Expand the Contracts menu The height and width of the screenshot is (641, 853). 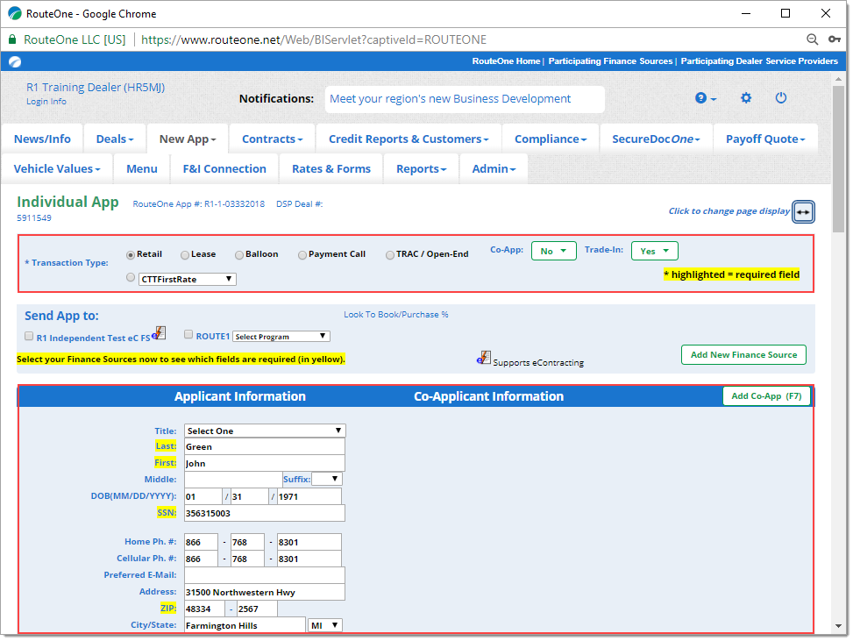point(272,139)
